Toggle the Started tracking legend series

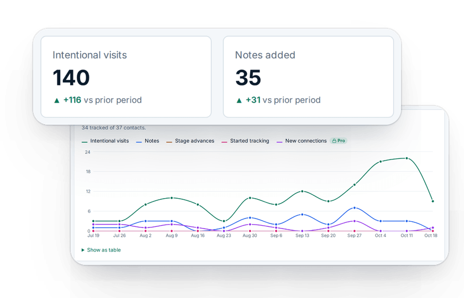click(245, 141)
